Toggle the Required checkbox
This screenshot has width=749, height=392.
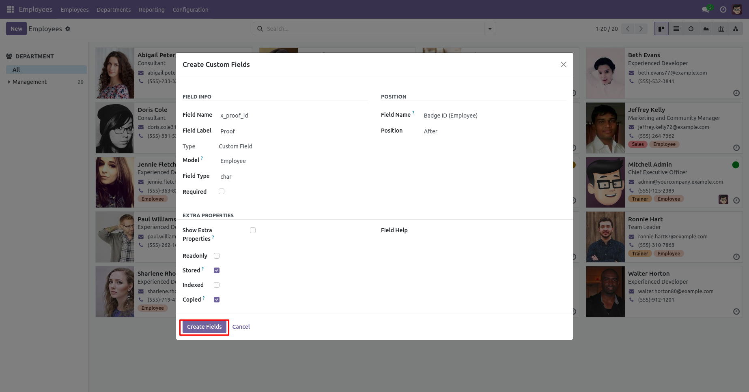(222, 191)
